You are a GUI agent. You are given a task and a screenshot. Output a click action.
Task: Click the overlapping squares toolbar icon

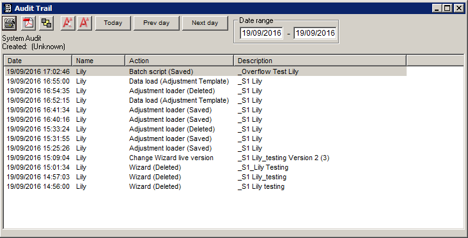(x=46, y=23)
